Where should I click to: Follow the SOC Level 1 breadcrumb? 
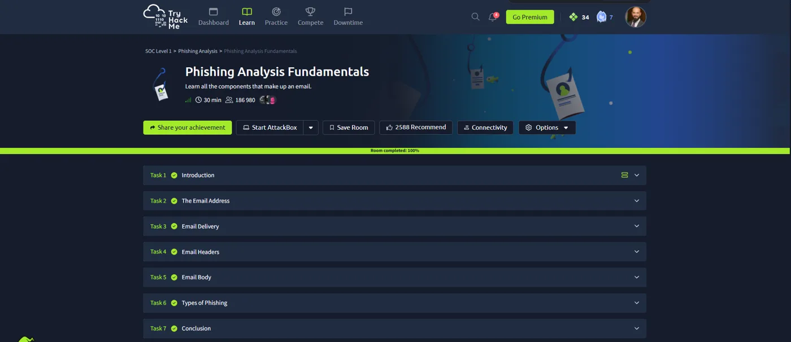(158, 51)
